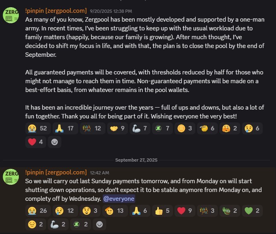Toggle the red heart reaction with 4
This screenshot has height=234, width=276.
coord(35,142)
